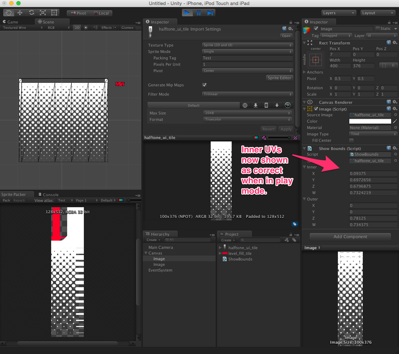This screenshot has width=399, height=354.
Task: Open the Image Type dropdown set to Tiled
Action: [x=373, y=134]
